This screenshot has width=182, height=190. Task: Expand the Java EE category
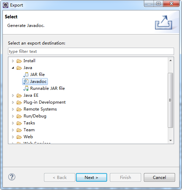pos(13,95)
